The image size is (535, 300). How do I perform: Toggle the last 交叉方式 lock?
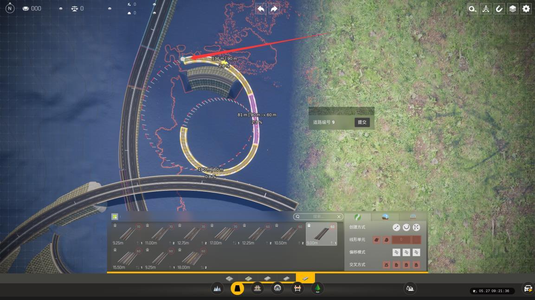[x=416, y=265]
